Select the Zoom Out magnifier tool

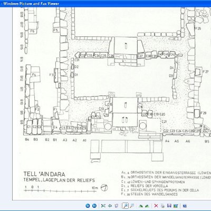tap(132, 206)
